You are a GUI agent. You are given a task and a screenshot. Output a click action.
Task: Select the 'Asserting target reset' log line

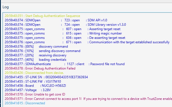tap(62, 29)
